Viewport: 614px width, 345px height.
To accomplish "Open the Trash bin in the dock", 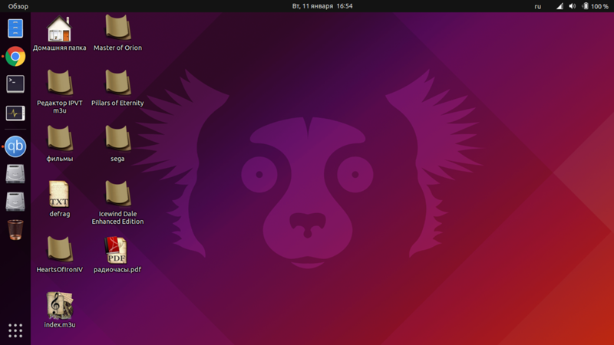I will pos(15,229).
